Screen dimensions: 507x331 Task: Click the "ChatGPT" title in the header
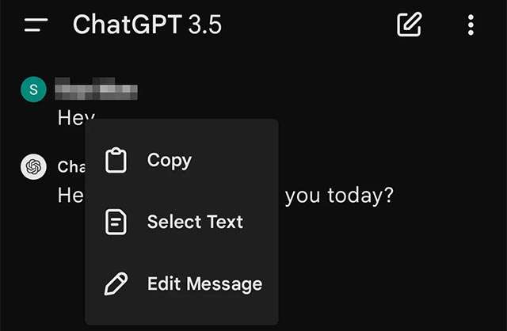coord(128,25)
